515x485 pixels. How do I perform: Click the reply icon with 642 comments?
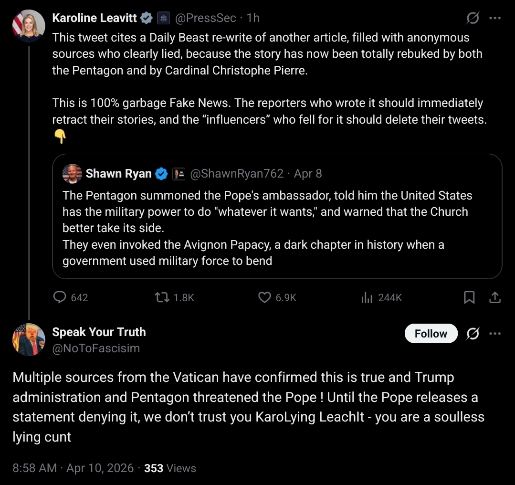pos(60,297)
